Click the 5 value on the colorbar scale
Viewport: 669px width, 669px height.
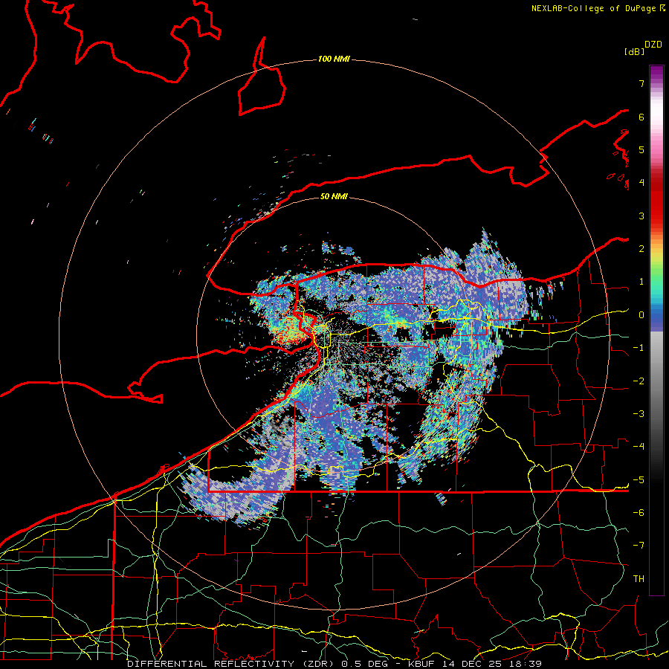click(x=641, y=149)
